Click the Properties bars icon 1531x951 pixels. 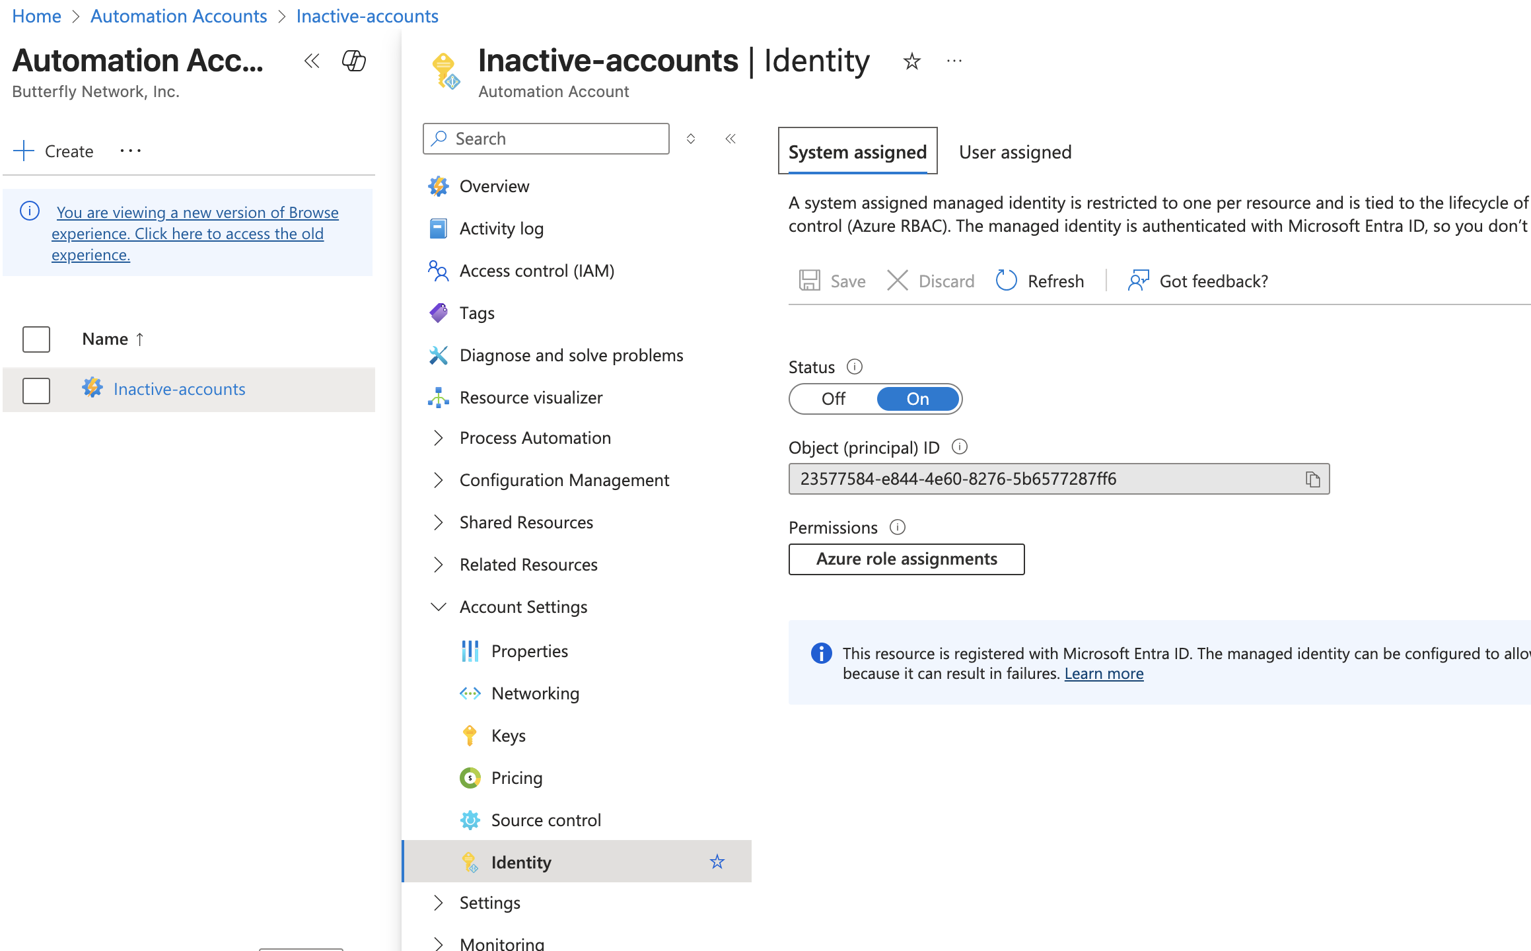point(470,651)
